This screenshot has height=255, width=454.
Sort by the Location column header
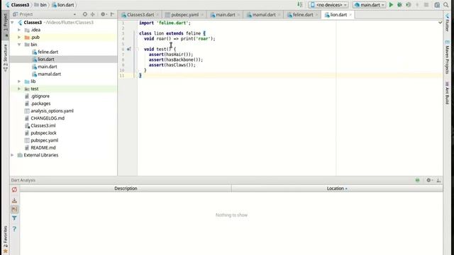(x=337, y=188)
